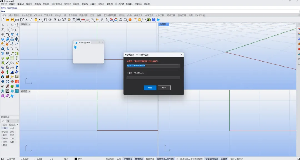The height and width of the screenshot is (160, 300).
Task: Choose the Ellipse tool in left sidebar
Action: coord(7,30)
